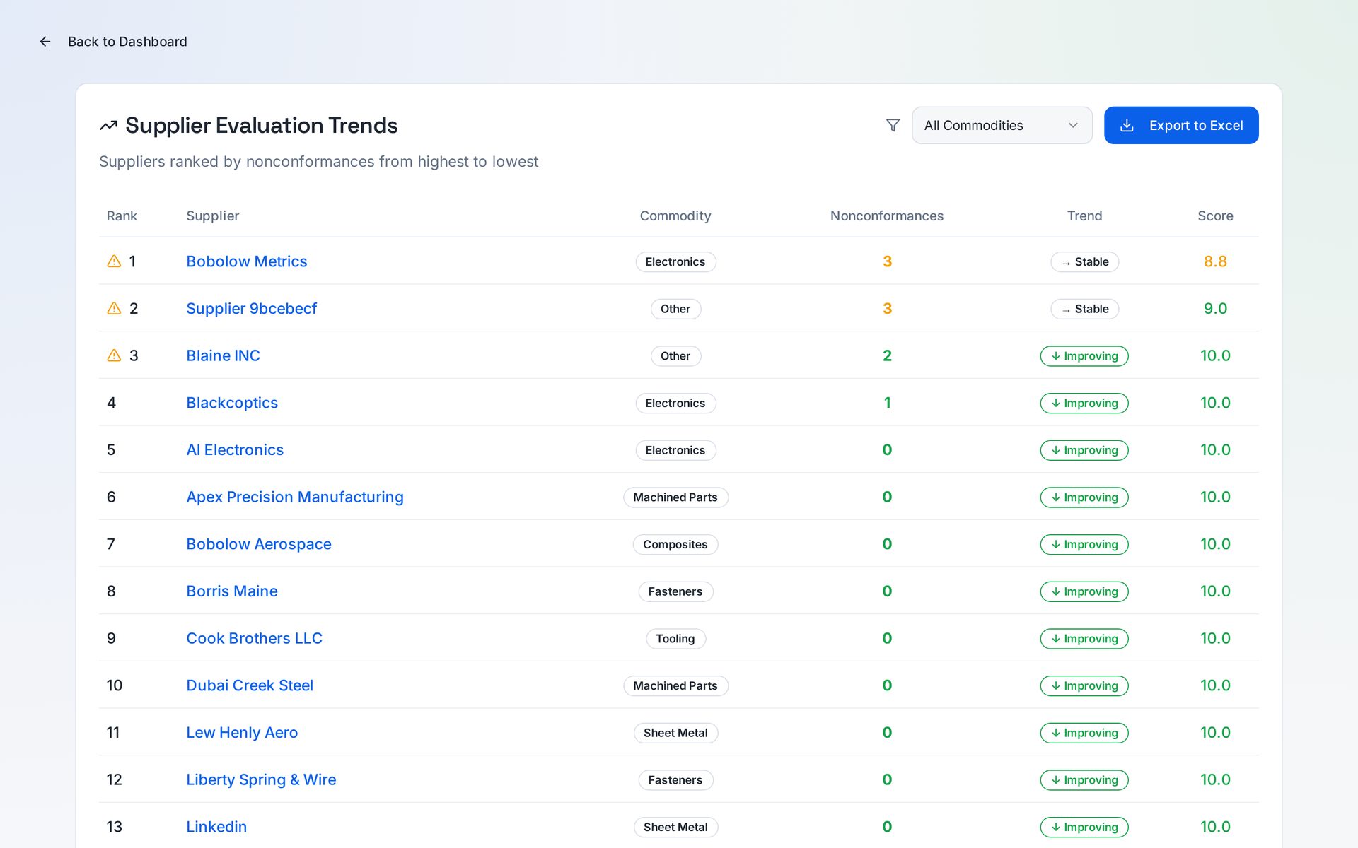
Task: Open Bobolow Metrics supplier link
Action: tap(246, 261)
